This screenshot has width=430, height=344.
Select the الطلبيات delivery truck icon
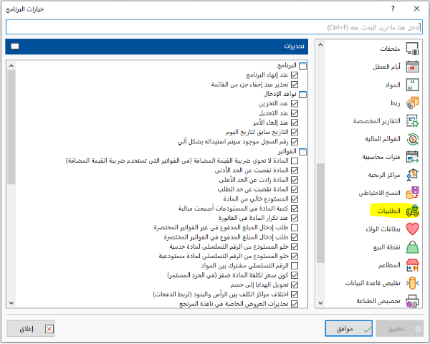pos(413,211)
